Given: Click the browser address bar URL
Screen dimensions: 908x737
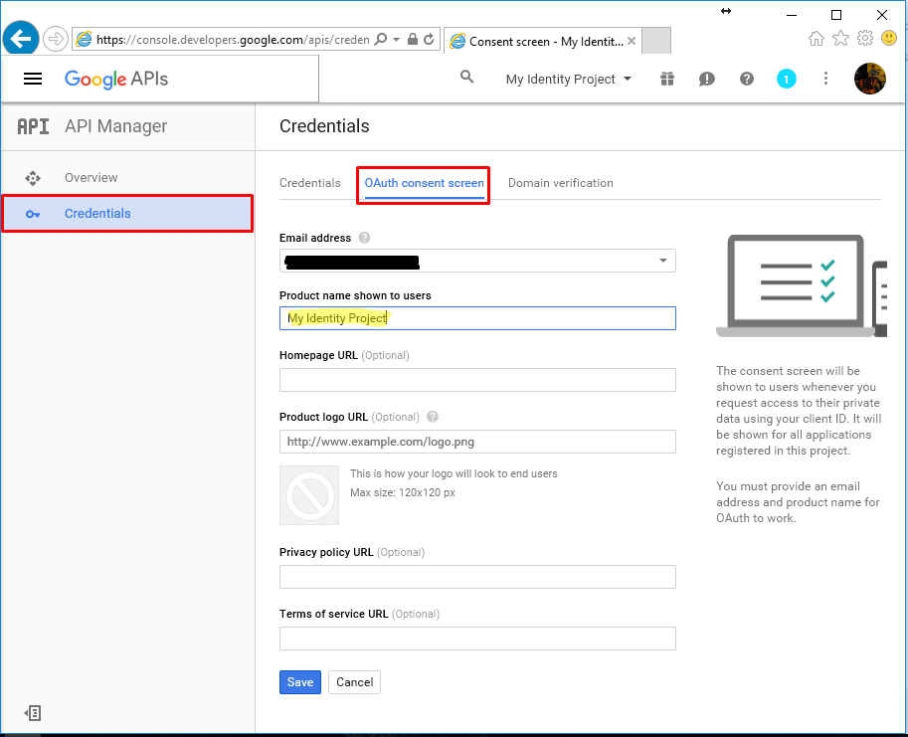Looking at the screenshot, I should (x=233, y=40).
